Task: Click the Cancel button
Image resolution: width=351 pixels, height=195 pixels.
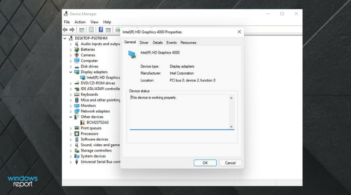Action: [230, 163]
